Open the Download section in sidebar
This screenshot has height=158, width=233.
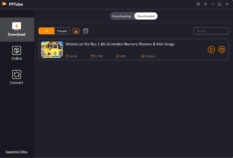[x=17, y=29]
